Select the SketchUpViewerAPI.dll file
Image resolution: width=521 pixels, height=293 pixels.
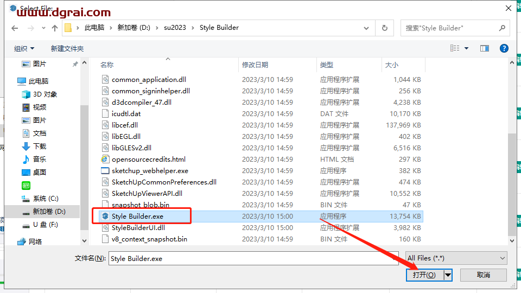[x=147, y=193]
